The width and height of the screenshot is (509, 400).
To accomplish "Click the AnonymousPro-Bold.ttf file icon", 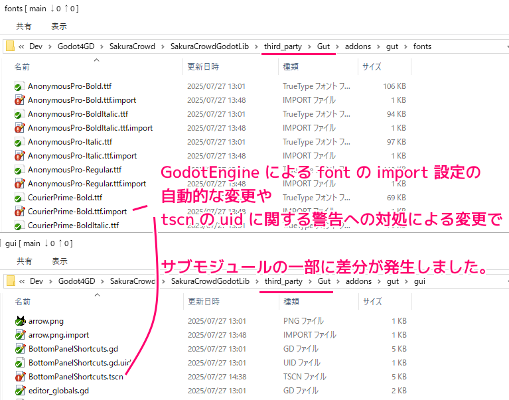I will (19, 86).
